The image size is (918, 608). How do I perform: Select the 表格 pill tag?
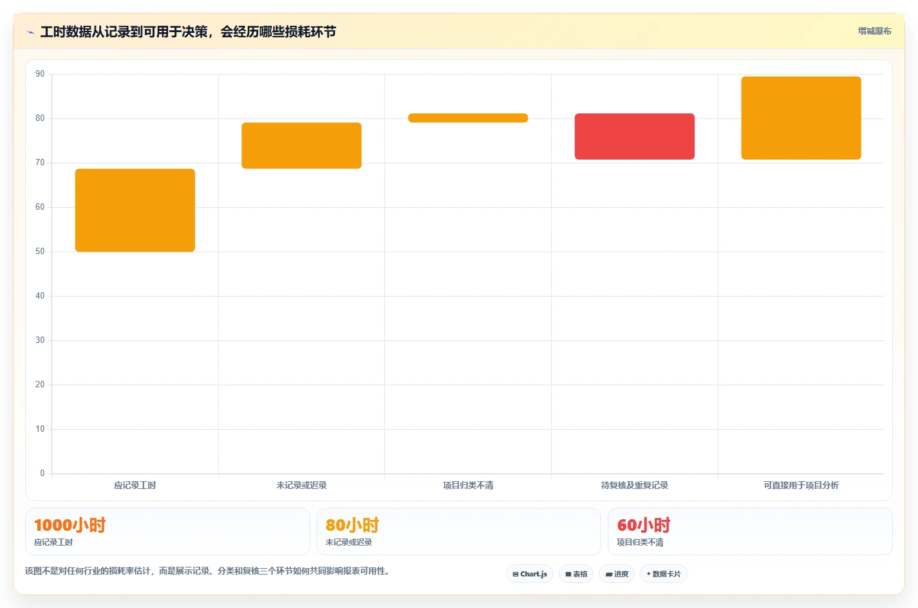pyautogui.click(x=576, y=574)
